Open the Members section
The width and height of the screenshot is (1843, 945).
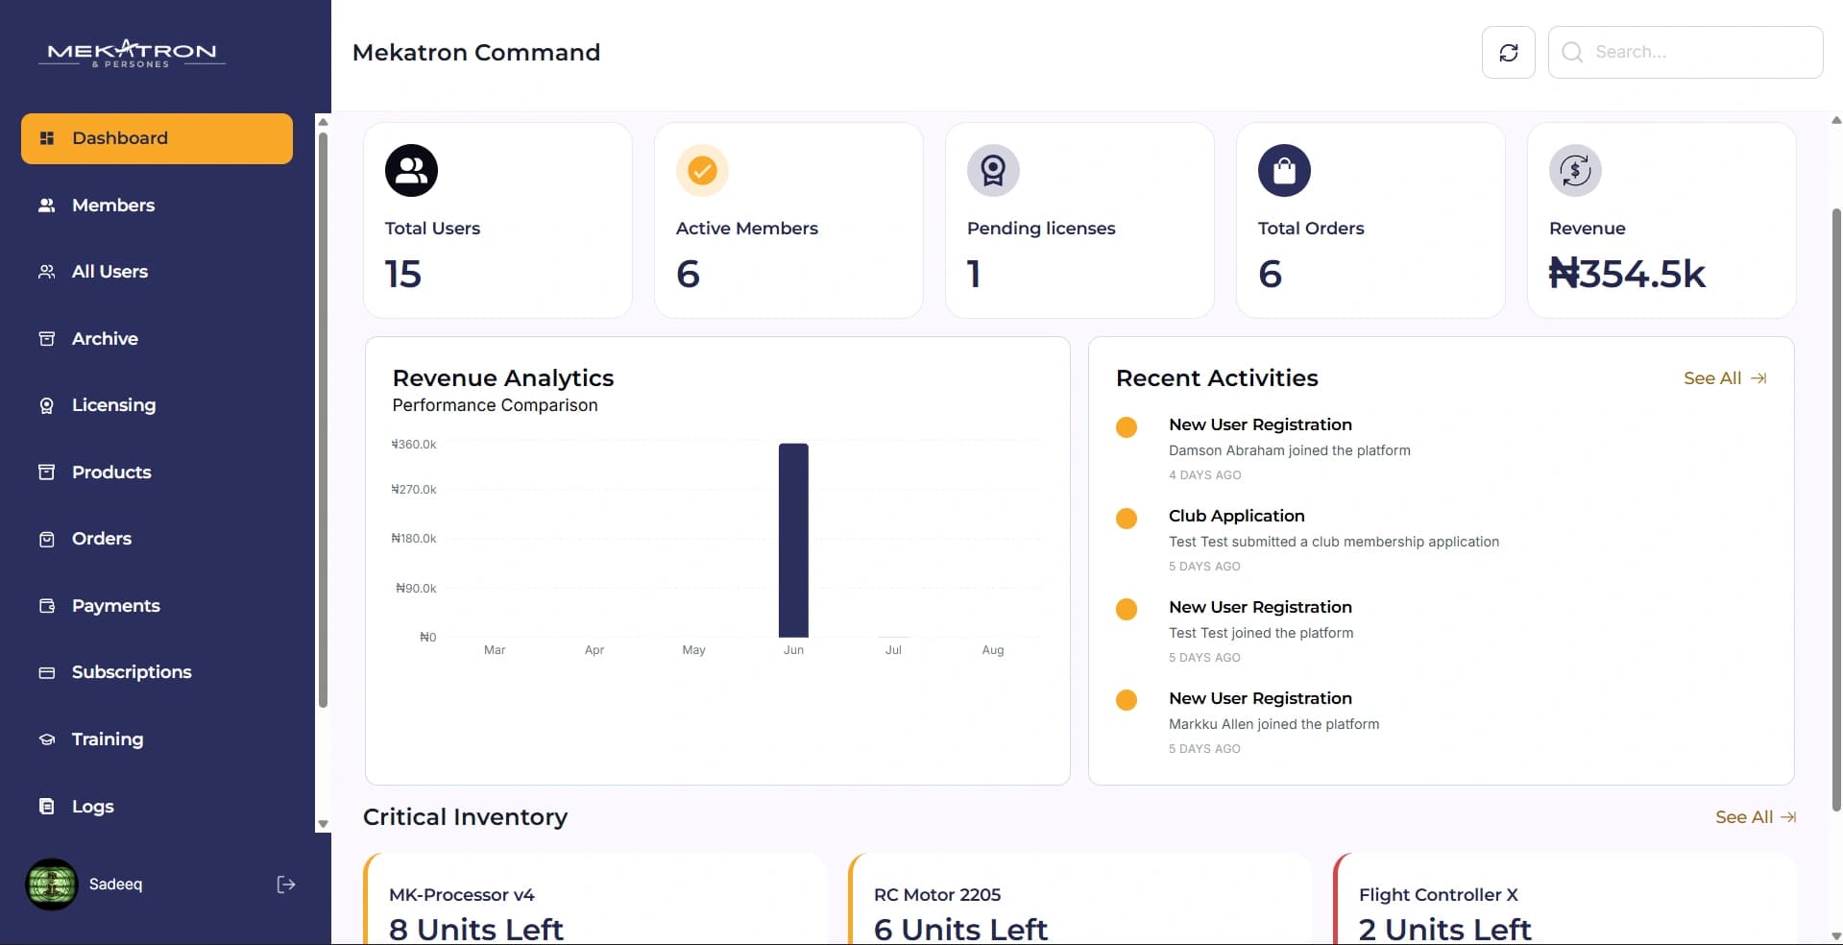click(157, 205)
